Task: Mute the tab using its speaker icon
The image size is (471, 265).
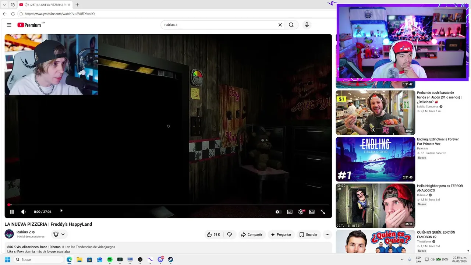Action: 26,5
